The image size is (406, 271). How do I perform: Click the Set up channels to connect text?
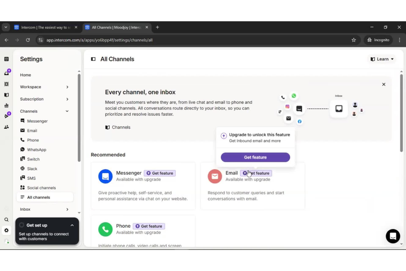click(44, 236)
